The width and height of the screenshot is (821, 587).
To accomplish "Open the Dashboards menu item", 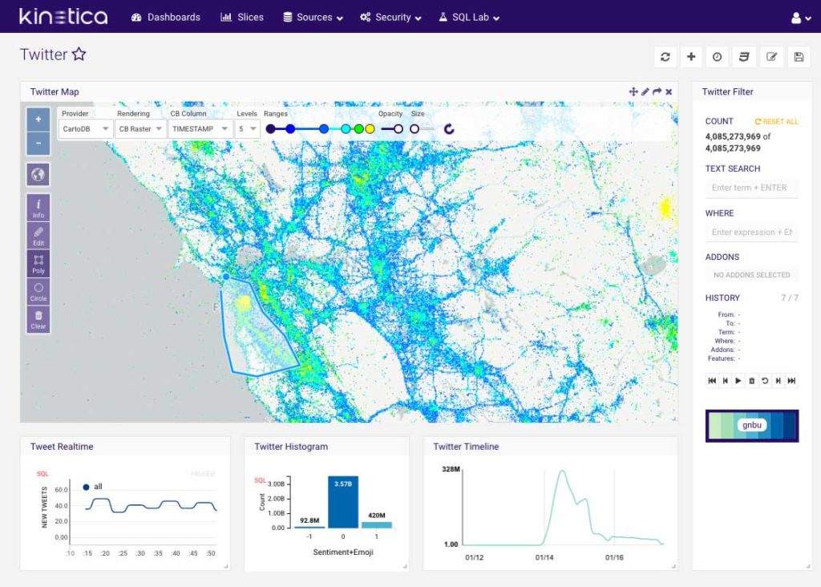I will tap(165, 17).
